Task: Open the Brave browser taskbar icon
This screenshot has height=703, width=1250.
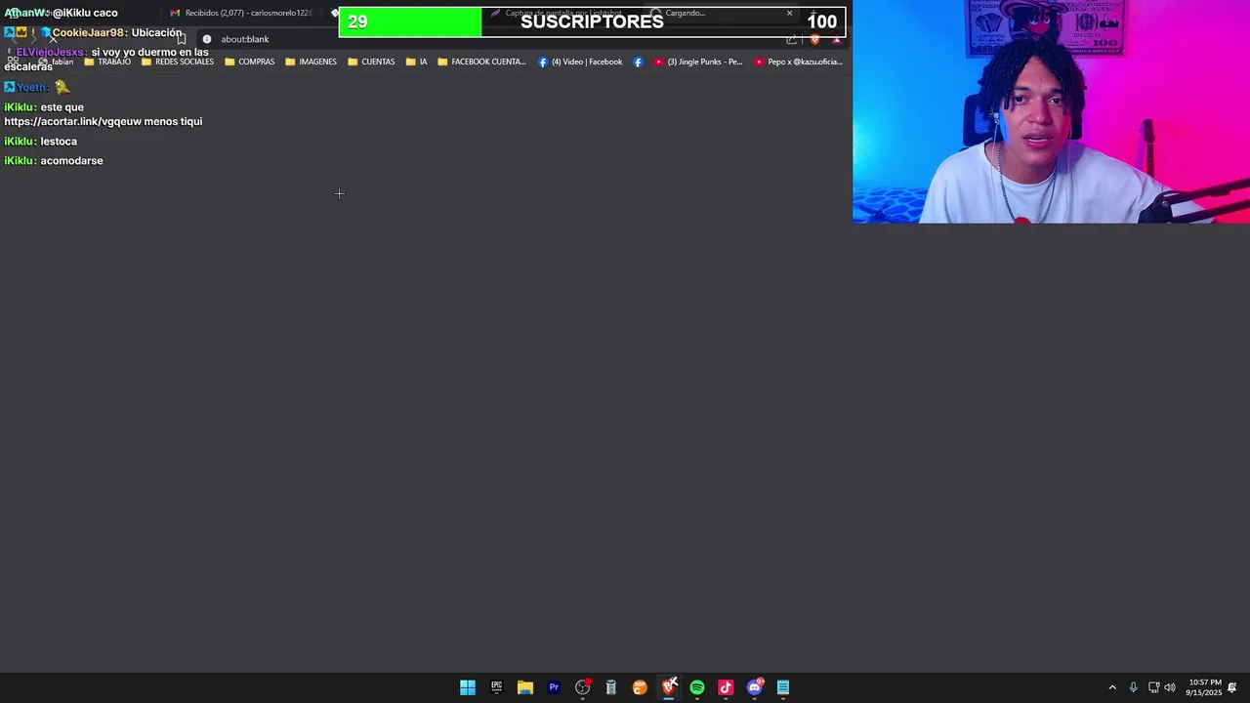Action: [669, 687]
